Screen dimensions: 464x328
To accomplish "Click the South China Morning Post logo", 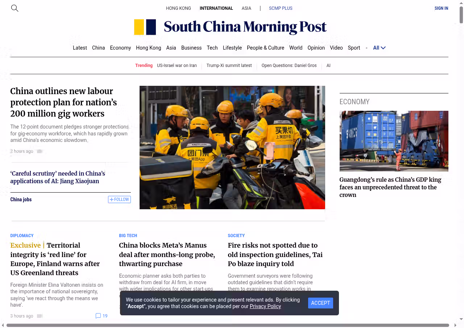I will [x=230, y=27].
